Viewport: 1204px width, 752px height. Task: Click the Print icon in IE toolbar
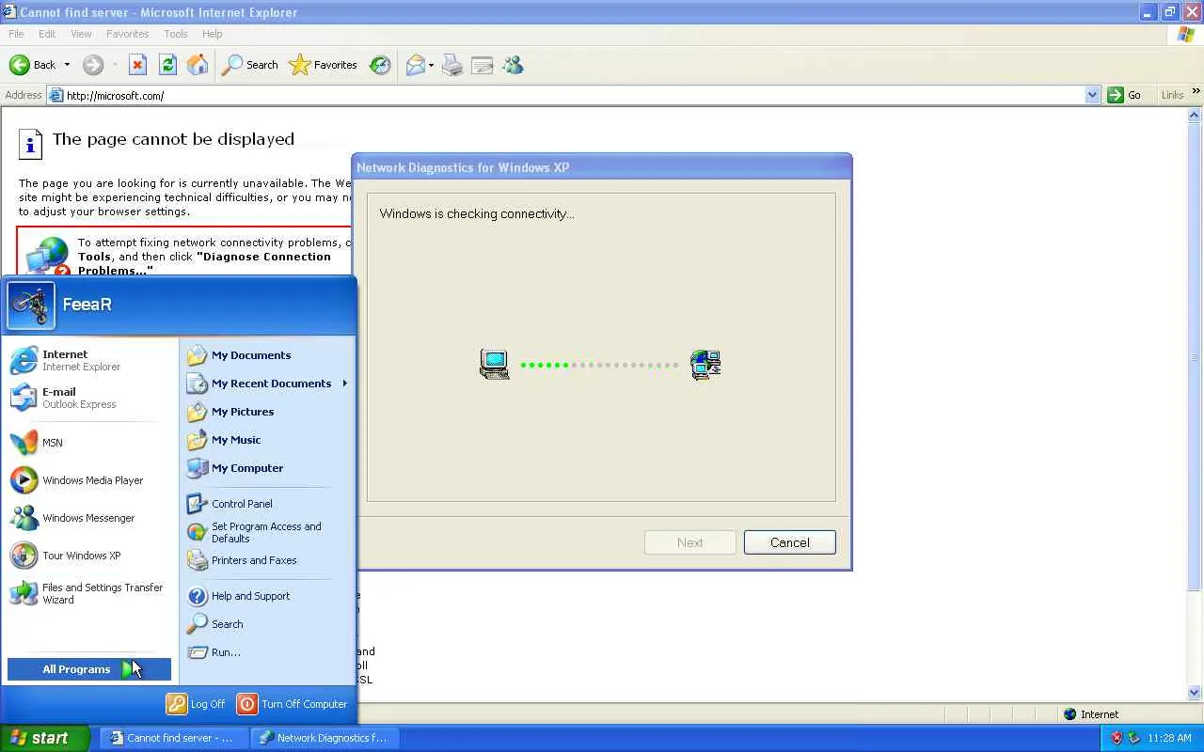pos(452,65)
